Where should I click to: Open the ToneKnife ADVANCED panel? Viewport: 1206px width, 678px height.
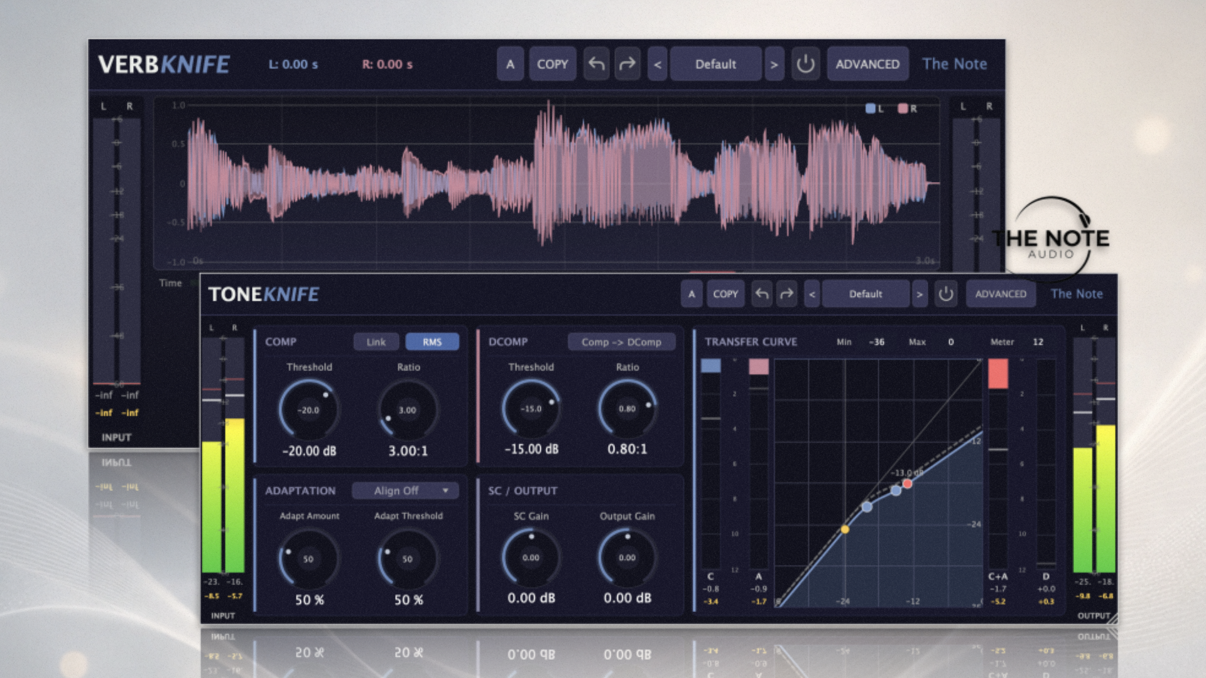point(1001,294)
